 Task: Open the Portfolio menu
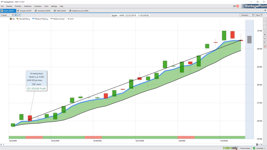click(18, 6)
